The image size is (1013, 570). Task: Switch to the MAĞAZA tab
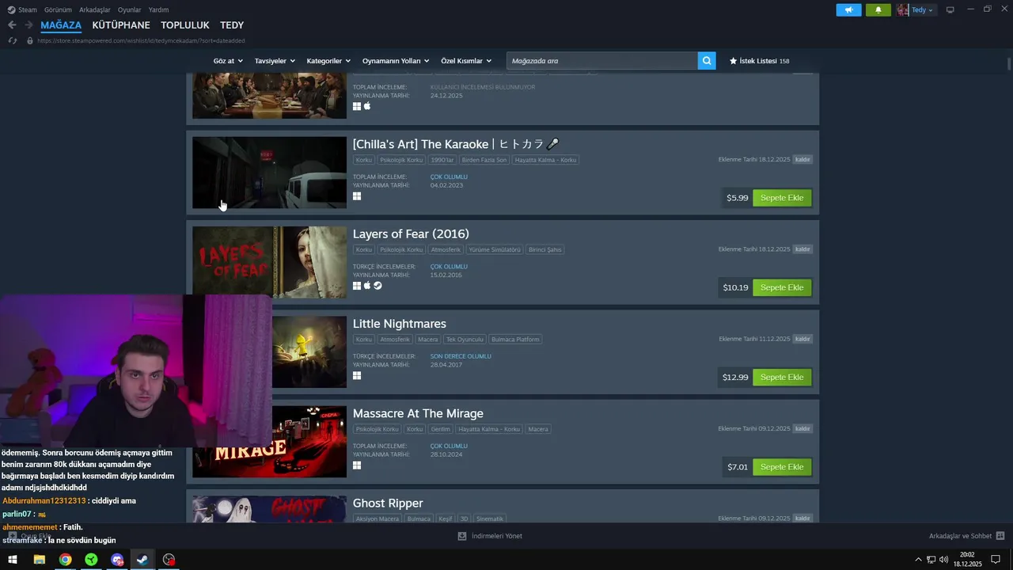click(61, 25)
